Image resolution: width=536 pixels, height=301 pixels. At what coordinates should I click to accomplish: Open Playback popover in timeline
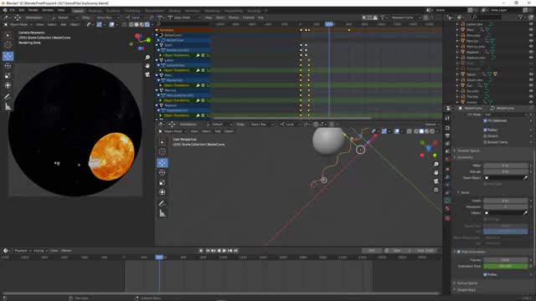coord(23,251)
